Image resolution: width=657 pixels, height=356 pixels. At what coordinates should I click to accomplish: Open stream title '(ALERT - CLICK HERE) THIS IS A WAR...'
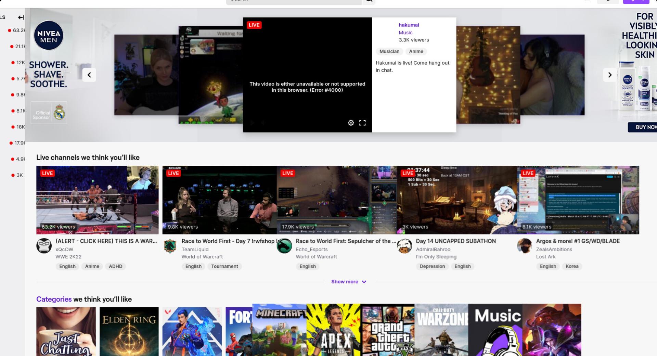click(106, 241)
